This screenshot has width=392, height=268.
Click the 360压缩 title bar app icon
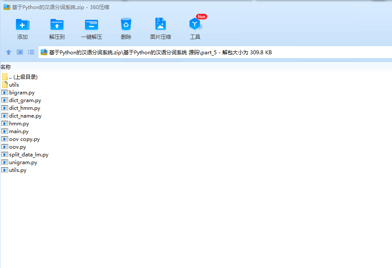7,7
